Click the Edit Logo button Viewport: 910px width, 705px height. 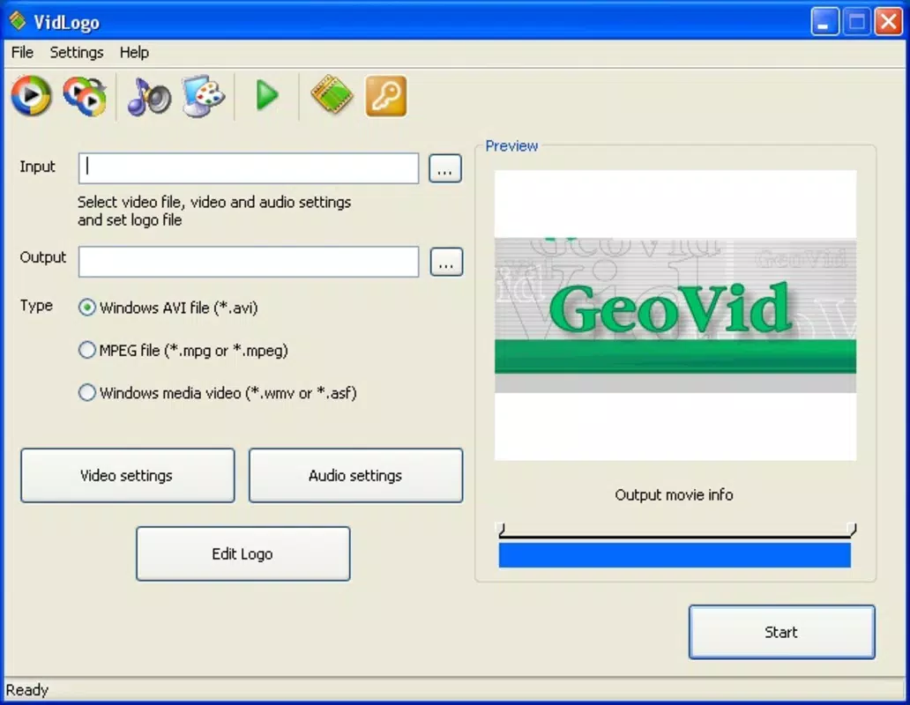coord(243,553)
